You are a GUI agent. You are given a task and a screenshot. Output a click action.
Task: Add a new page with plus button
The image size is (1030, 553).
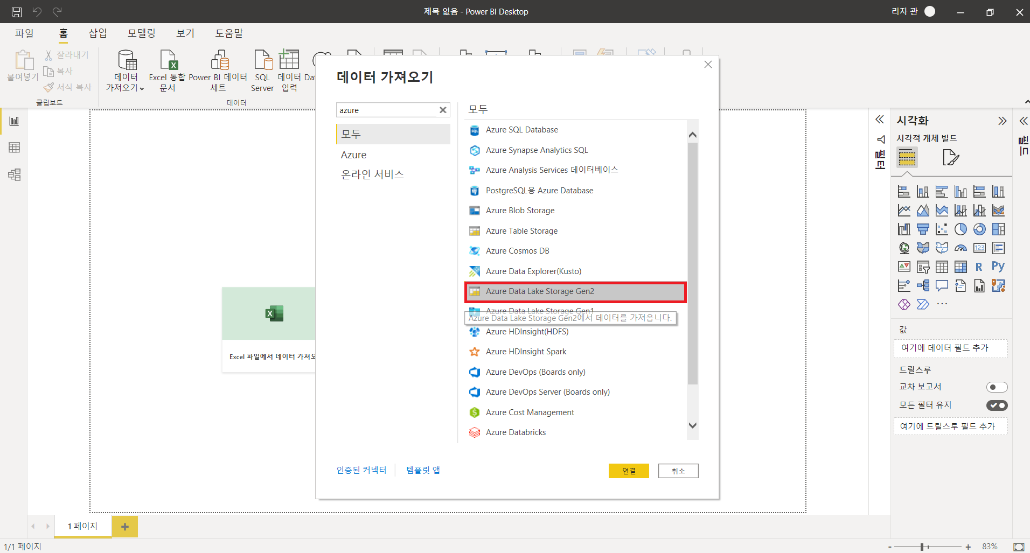click(x=125, y=527)
